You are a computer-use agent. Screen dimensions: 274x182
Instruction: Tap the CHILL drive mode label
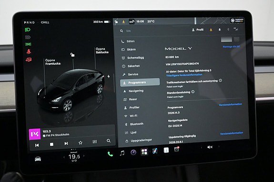(45, 22)
